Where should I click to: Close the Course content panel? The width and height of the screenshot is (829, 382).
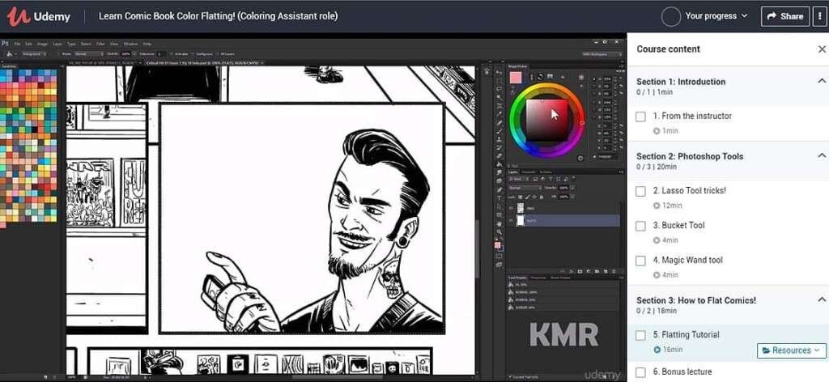(822, 49)
